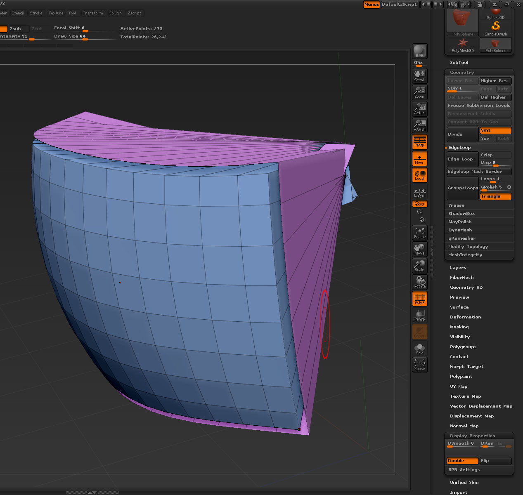The width and height of the screenshot is (523, 495).
Task: Disable the Floor grid toggle
Action: 419,159
